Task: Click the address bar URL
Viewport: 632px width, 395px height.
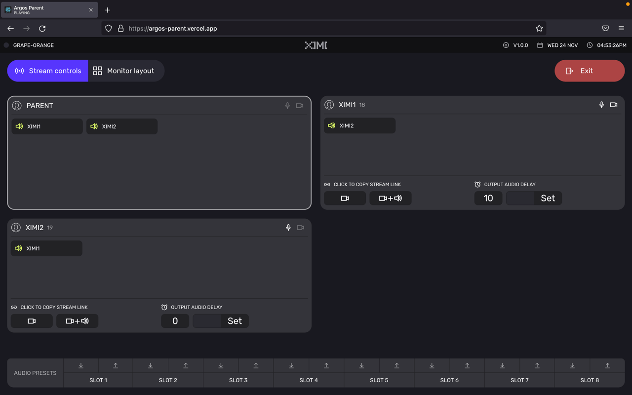Action: click(173, 29)
